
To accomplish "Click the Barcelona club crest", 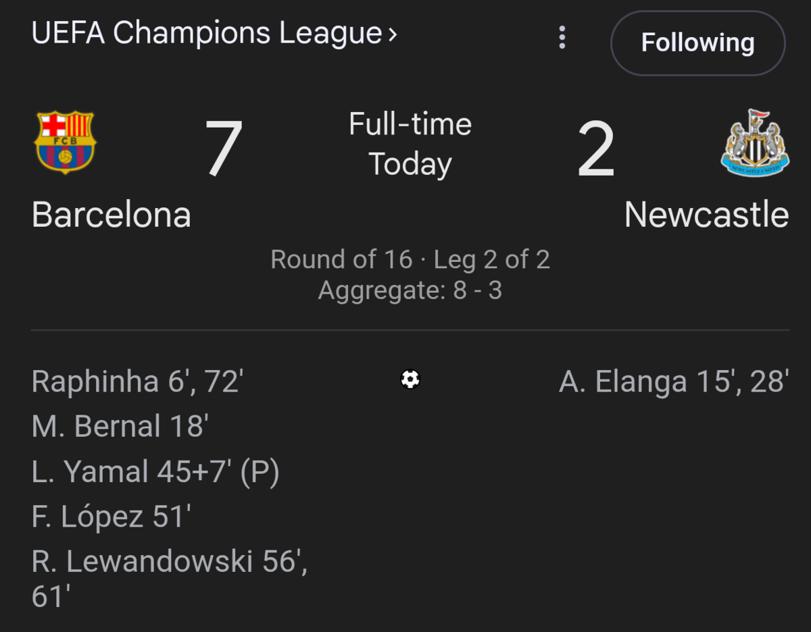I will coord(66,142).
